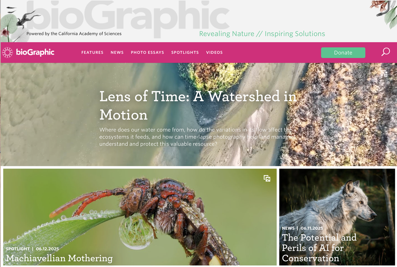
Task: Click the article-type icon on hero image
Action: pos(384,74)
